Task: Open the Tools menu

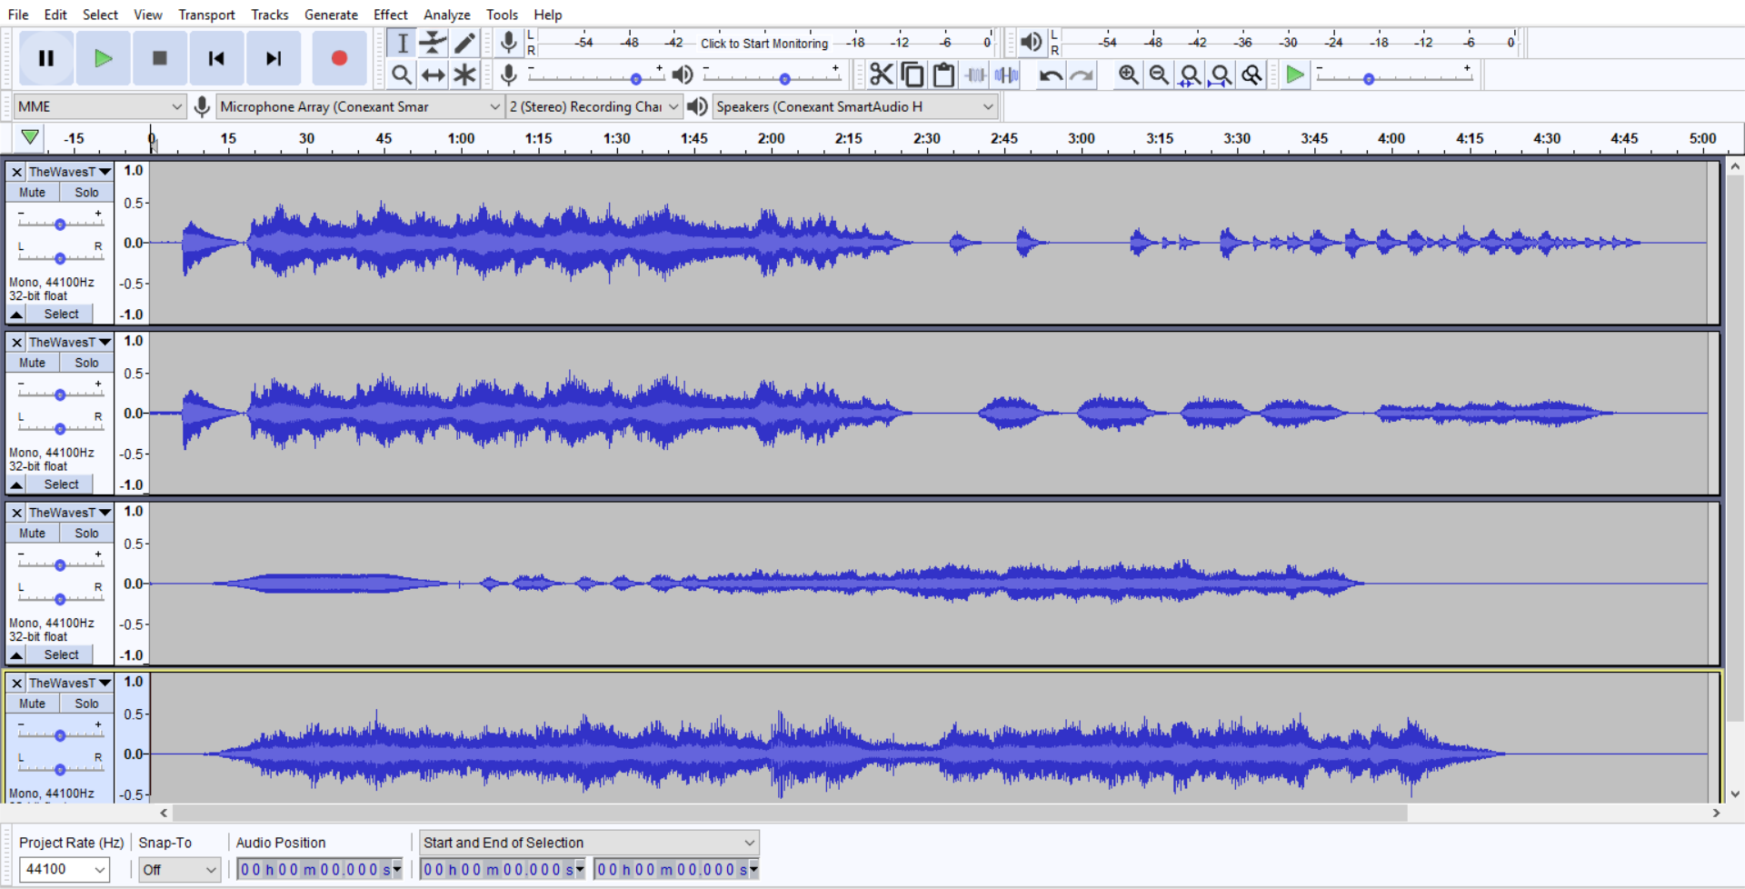Action: click(502, 15)
